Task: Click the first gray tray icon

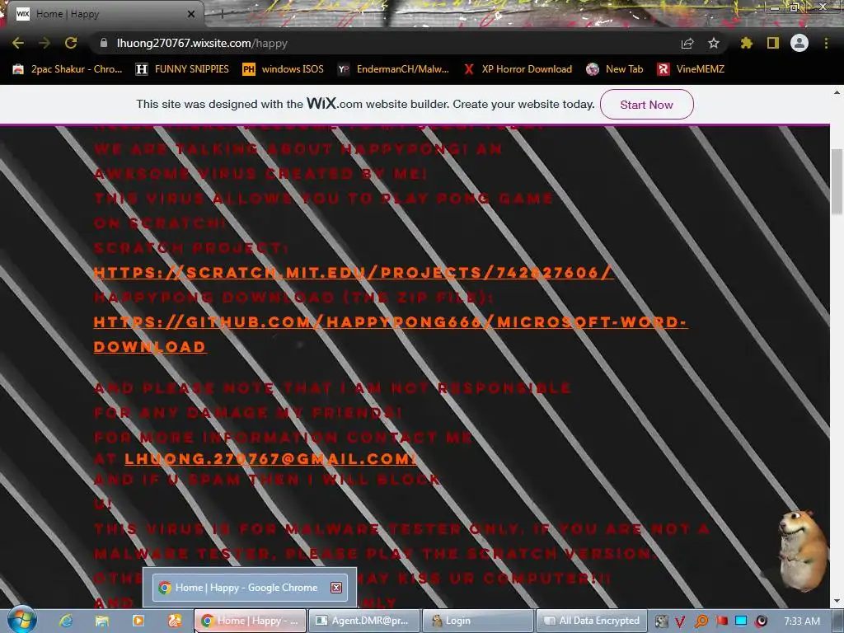Action: [661, 621]
